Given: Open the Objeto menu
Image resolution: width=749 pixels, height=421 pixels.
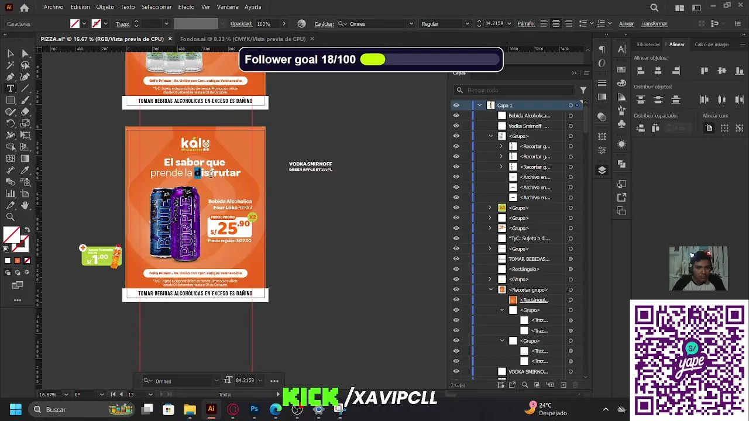Looking at the screenshot, I should [x=105, y=7].
